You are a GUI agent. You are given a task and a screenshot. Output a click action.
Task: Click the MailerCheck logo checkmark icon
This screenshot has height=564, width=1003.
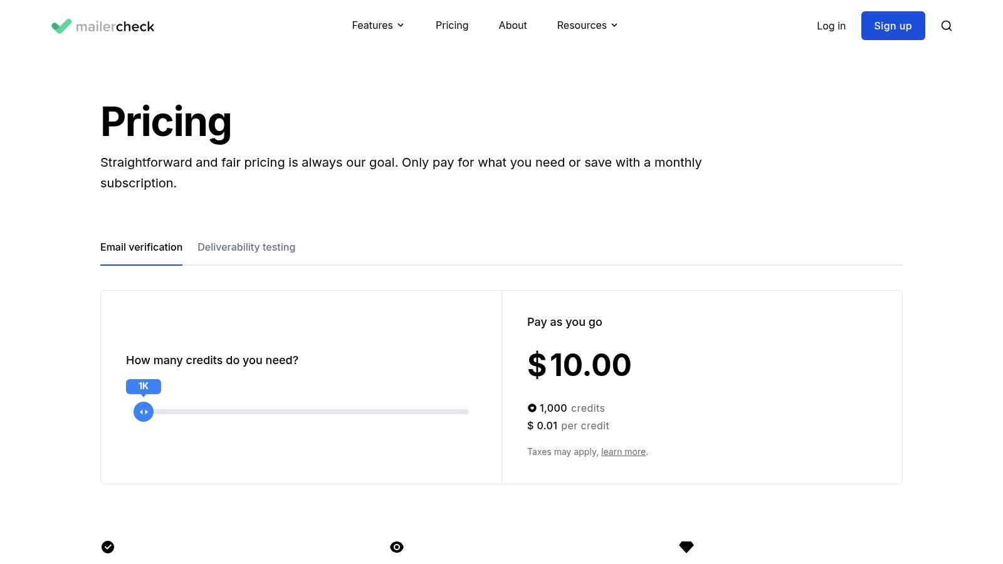coord(61,26)
